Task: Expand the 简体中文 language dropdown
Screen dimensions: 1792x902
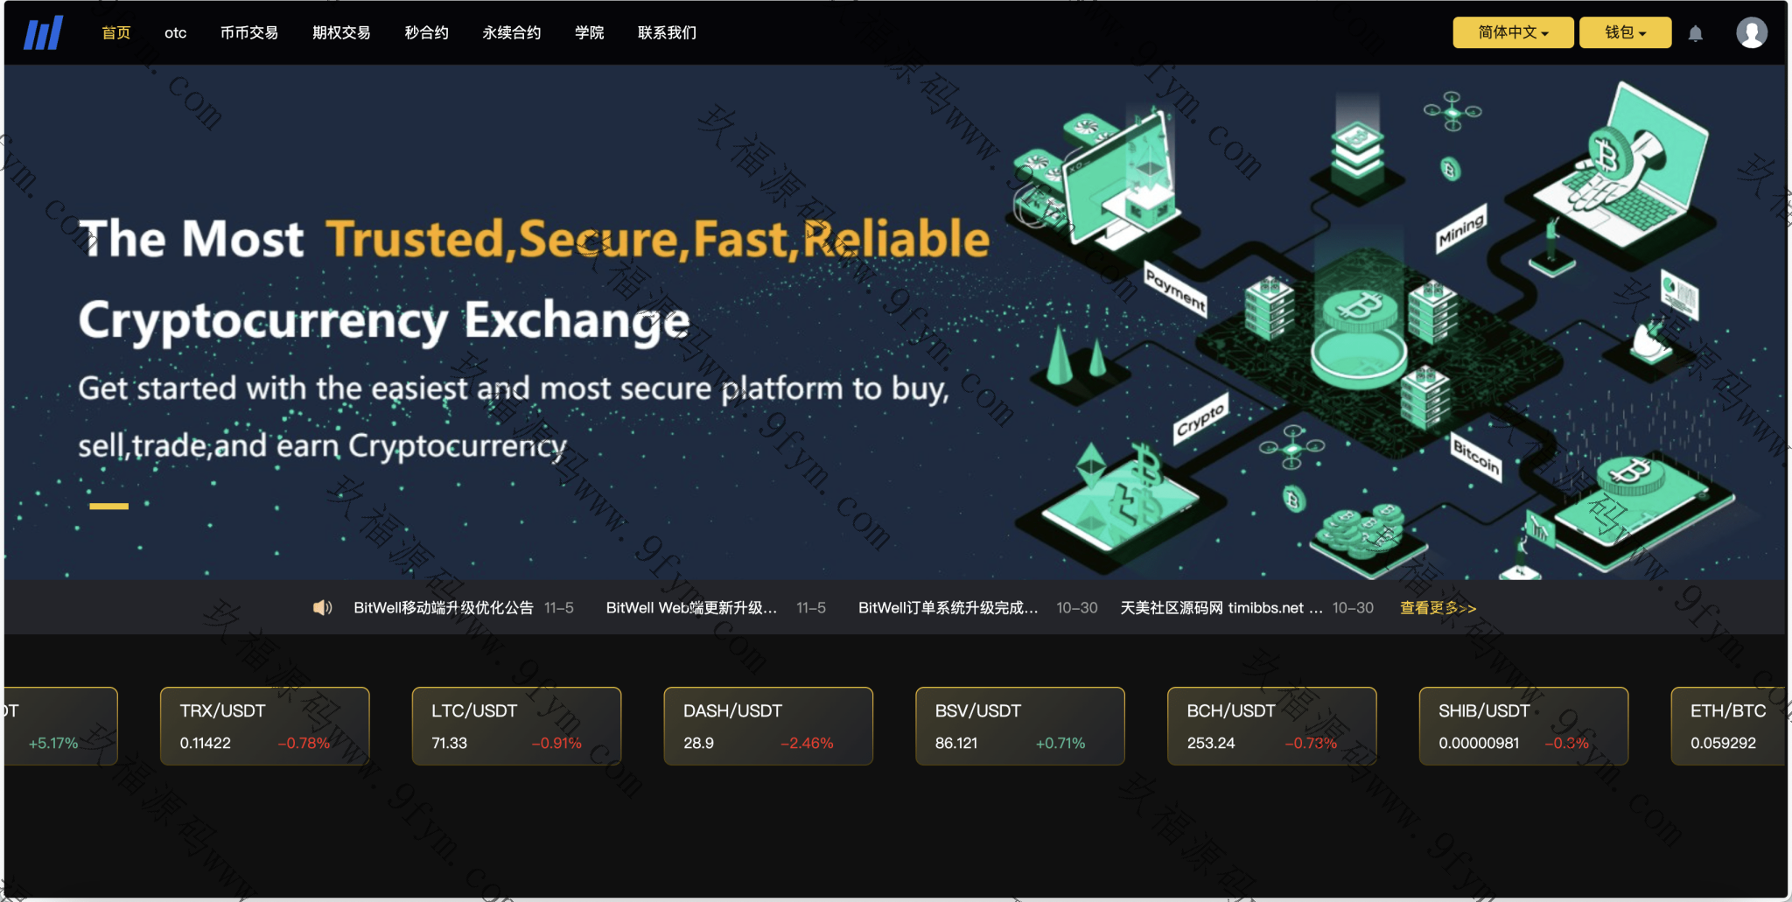Action: tap(1513, 32)
